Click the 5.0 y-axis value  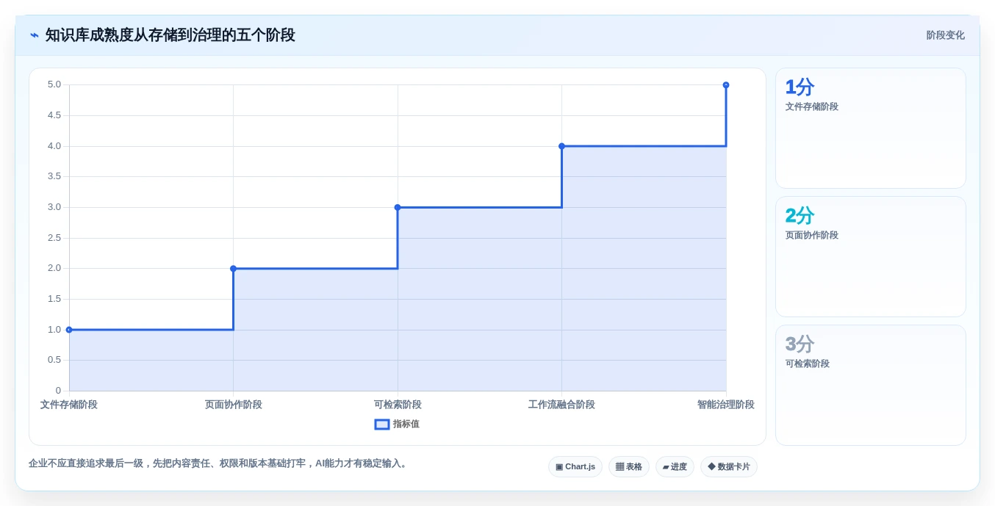54,84
